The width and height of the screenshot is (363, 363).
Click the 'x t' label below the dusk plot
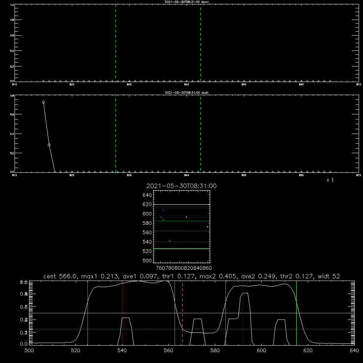coord(330,180)
